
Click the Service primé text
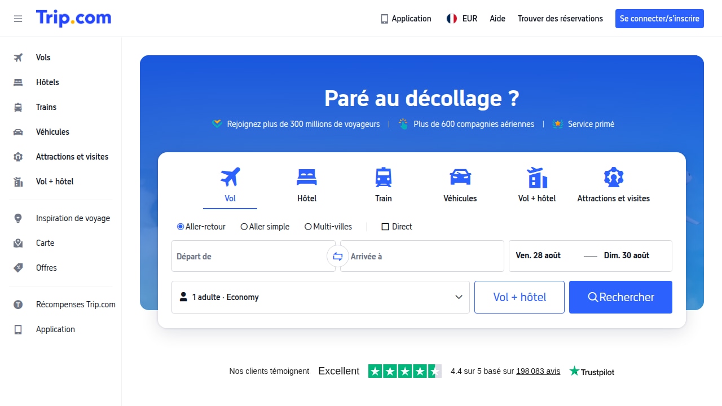[591, 124]
